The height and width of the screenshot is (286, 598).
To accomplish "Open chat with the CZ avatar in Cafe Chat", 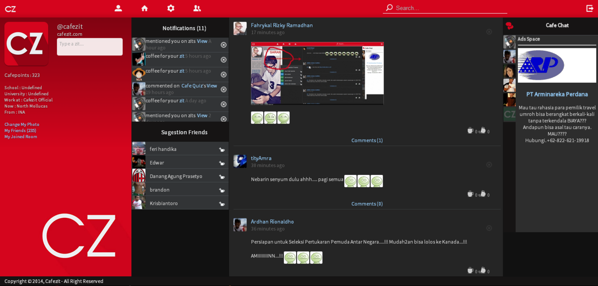I will tap(509, 114).
